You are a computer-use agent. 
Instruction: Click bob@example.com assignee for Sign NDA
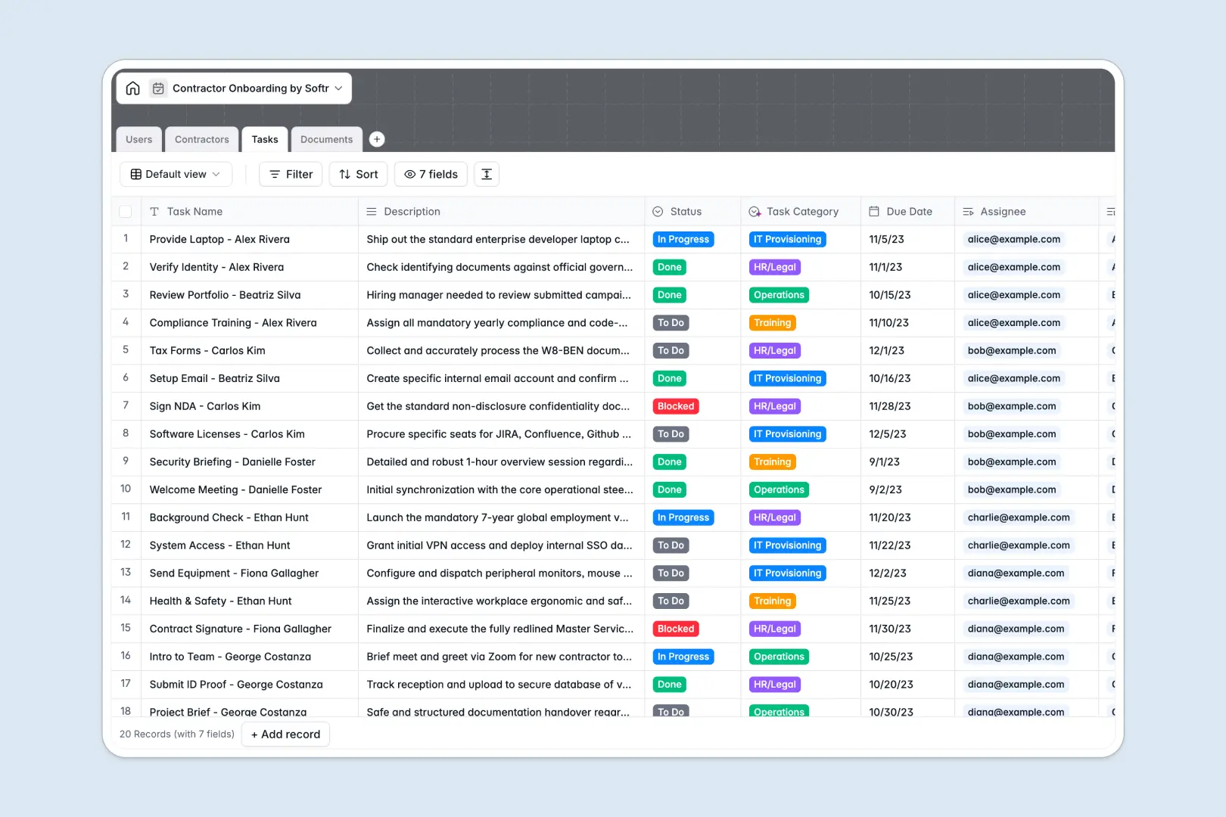tap(1012, 406)
